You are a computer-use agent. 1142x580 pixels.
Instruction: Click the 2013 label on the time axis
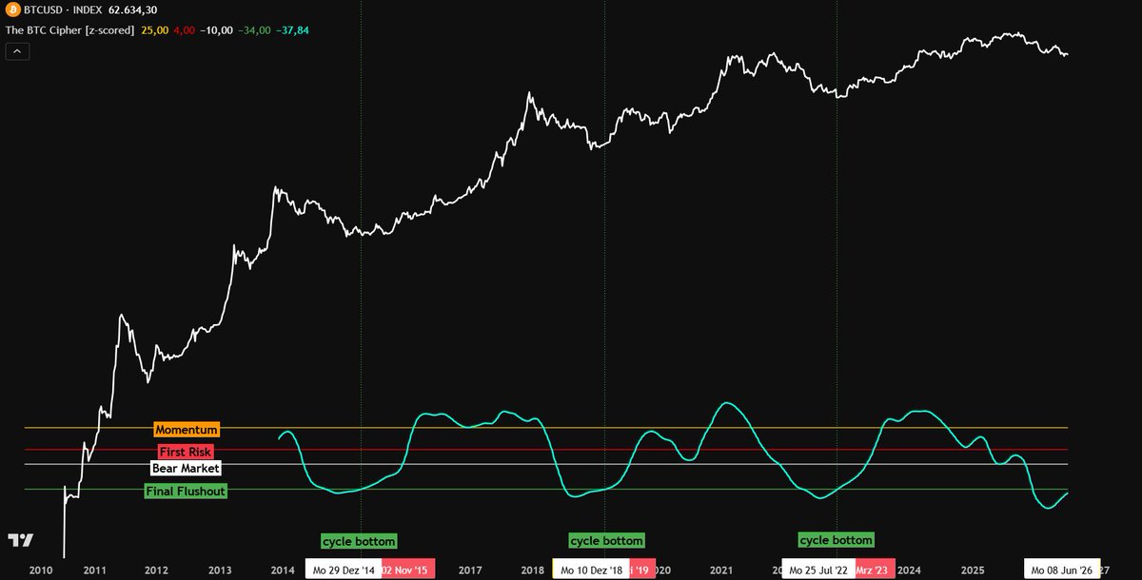(x=219, y=570)
